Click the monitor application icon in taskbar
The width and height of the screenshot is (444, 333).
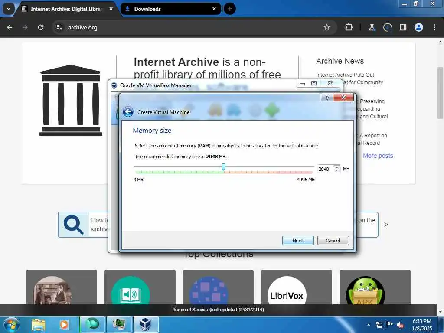tap(119, 324)
